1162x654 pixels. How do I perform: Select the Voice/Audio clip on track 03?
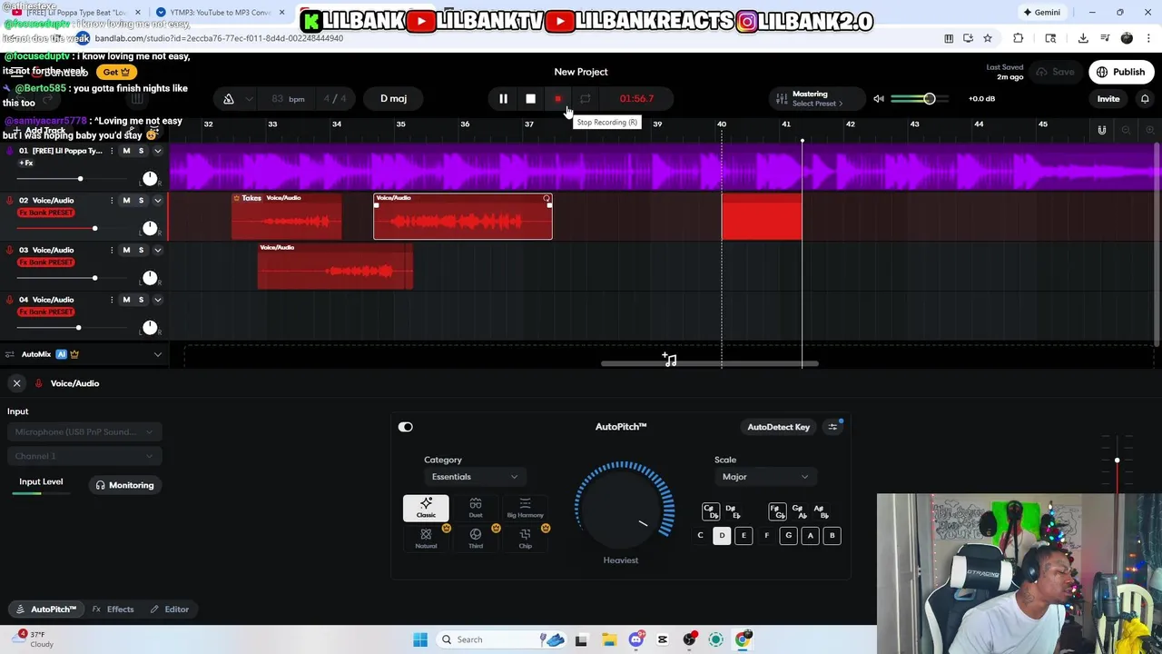(x=335, y=265)
